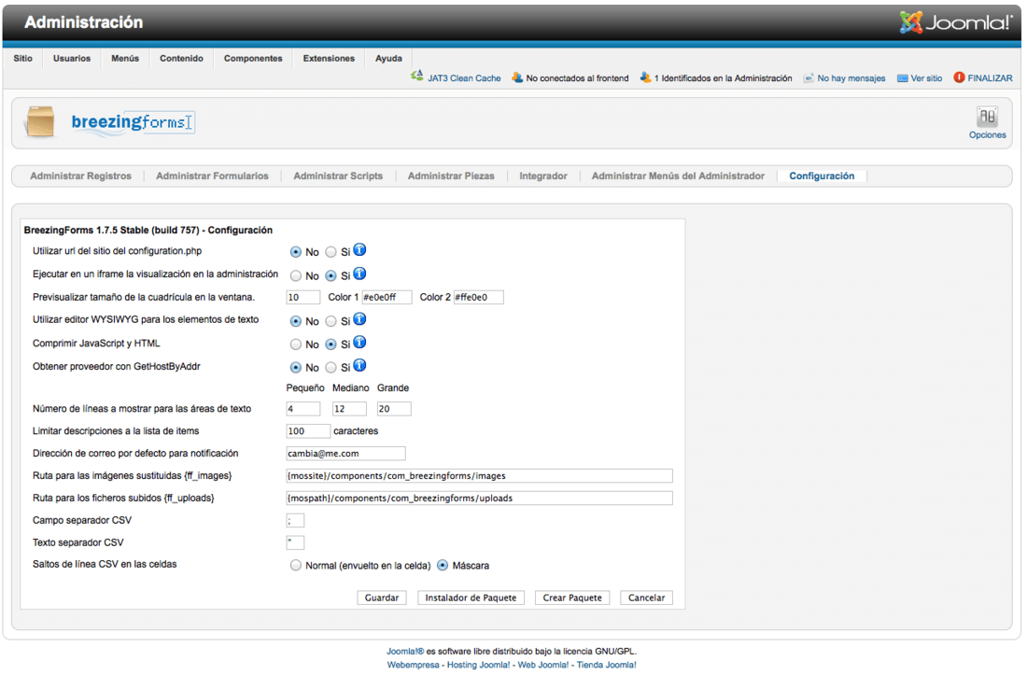Show info for Comprimir JavaScript y HTML
The image size is (1027, 675).
point(359,343)
